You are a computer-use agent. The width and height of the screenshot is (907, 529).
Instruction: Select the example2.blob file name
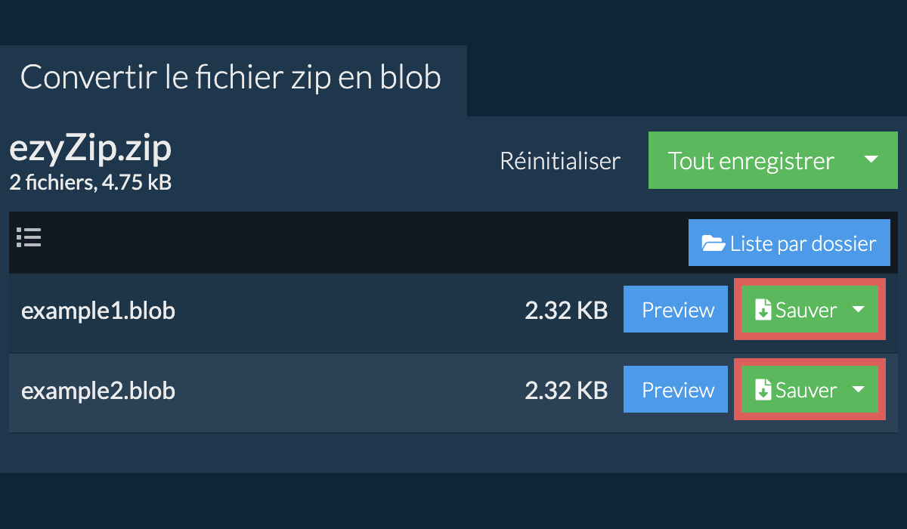click(x=98, y=391)
